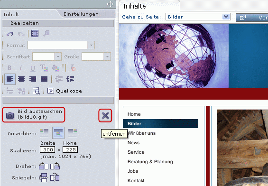This screenshot has width=268, height=186.
Task: Click the undo arrow icon
Action: (x=10, y=34)
